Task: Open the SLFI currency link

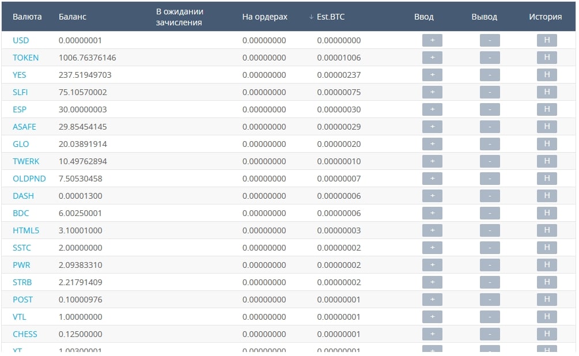Action: click(20, 92)
